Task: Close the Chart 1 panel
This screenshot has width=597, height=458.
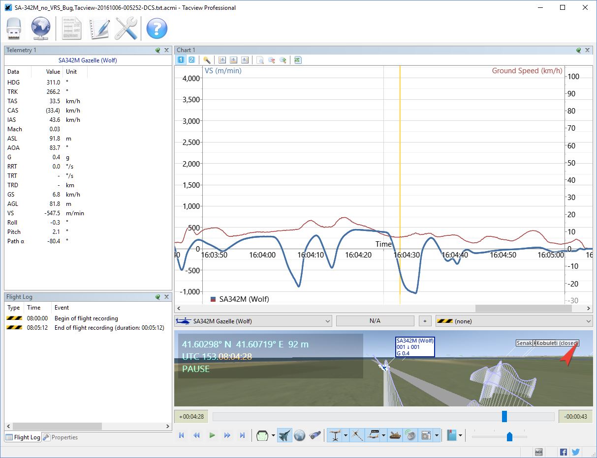Action: [588, 50]
